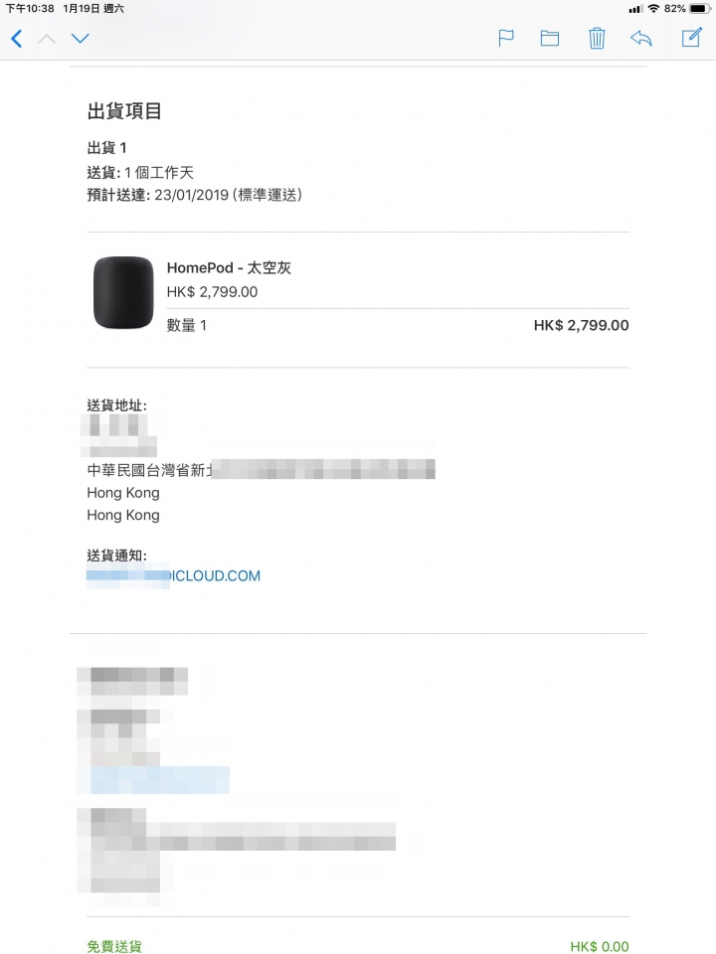The image size is (716, 954).
Task: Tap the 出貨項目 heading
Action: 124,111
